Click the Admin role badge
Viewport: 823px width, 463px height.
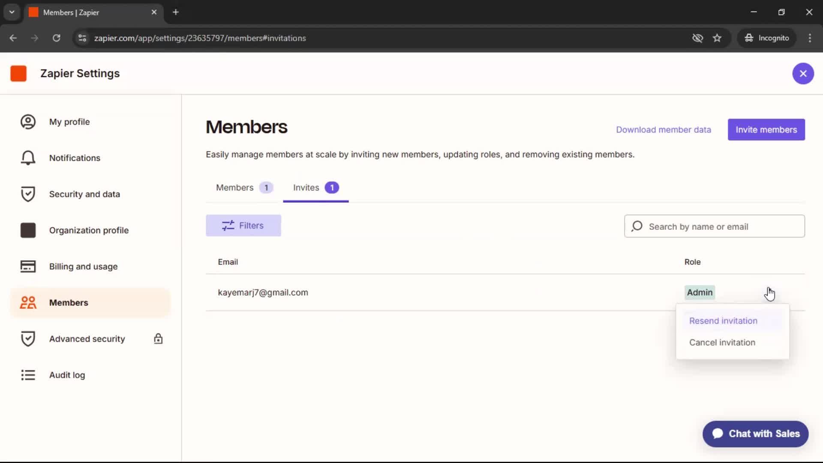(700, 292)
